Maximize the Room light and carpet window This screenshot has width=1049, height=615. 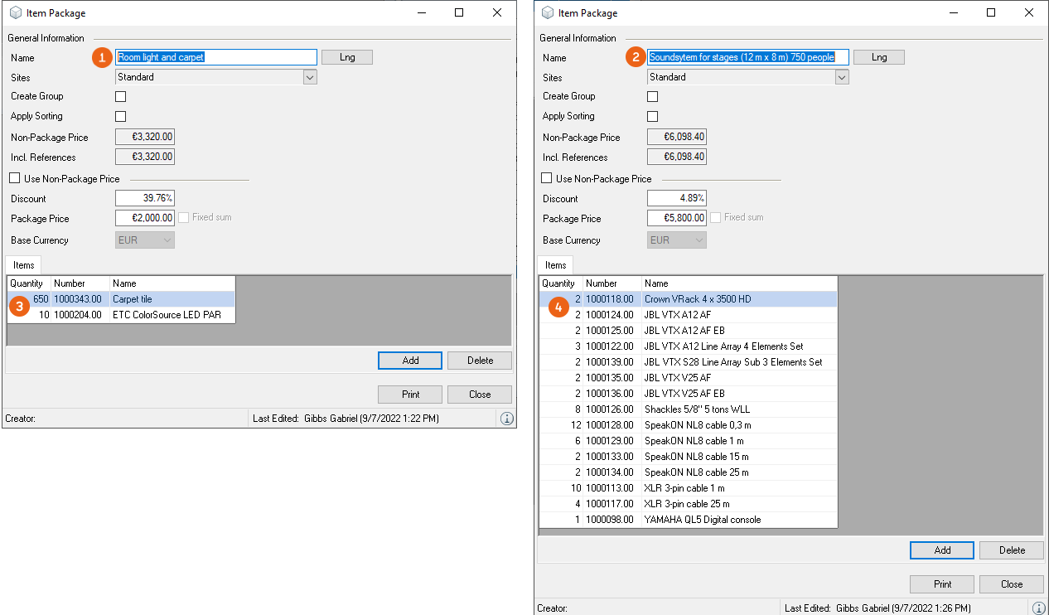459,12
